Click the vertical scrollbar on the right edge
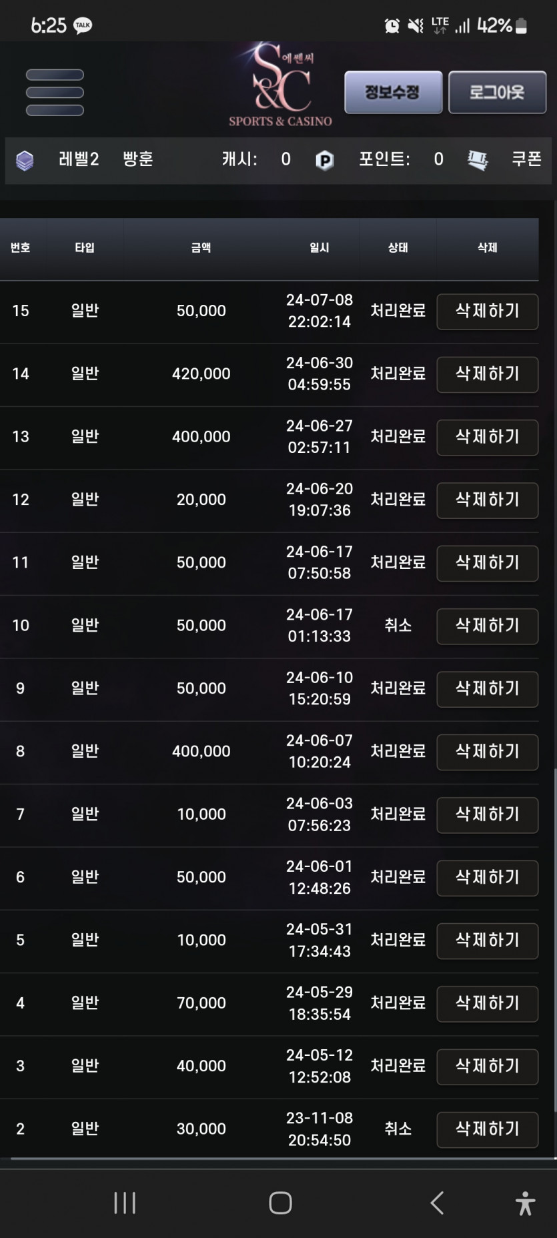The image size is (557, 1238). 554,940
